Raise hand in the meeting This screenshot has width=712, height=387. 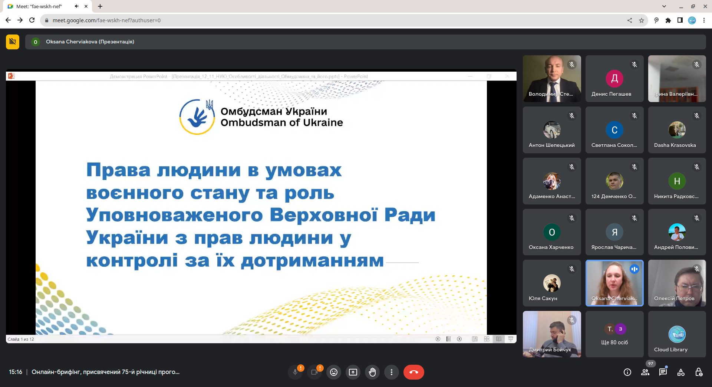pos(372,372)
